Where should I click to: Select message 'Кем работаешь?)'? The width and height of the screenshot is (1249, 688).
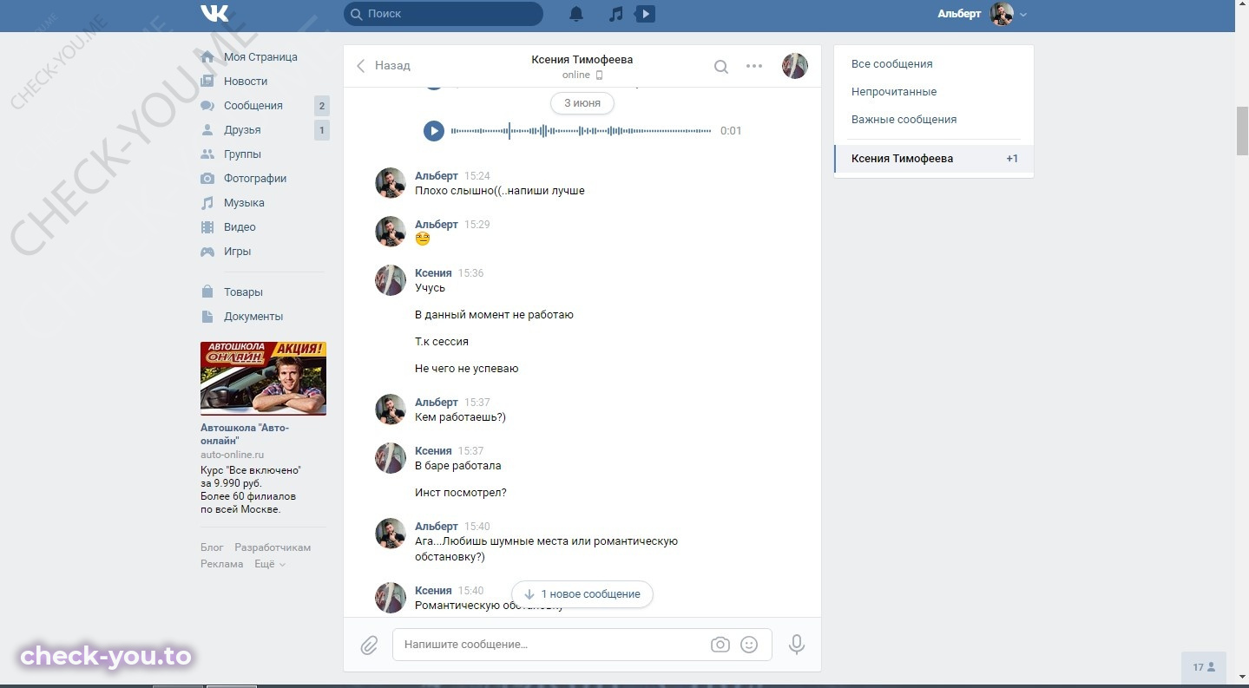tap(460, 417)
